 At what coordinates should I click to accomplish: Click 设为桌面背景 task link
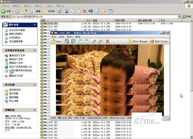click(x=16, y=41)
